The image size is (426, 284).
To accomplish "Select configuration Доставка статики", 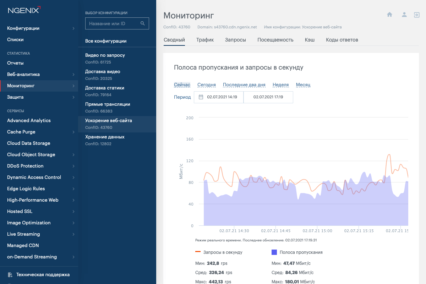I will pos(117,91).
